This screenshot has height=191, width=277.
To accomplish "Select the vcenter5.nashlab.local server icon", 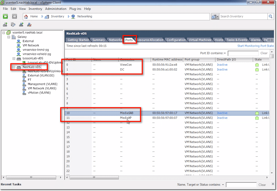I will [9, 33].
